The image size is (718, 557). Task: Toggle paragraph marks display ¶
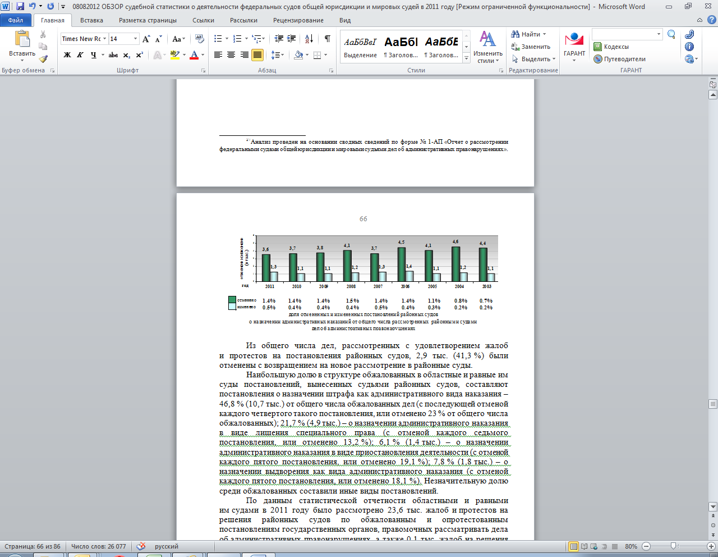pos(327,39)
